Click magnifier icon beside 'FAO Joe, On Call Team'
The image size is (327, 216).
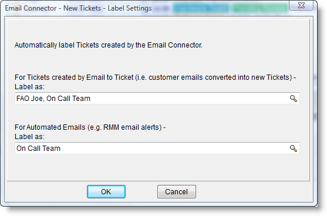pyautogui.click(x=293, y=99)
